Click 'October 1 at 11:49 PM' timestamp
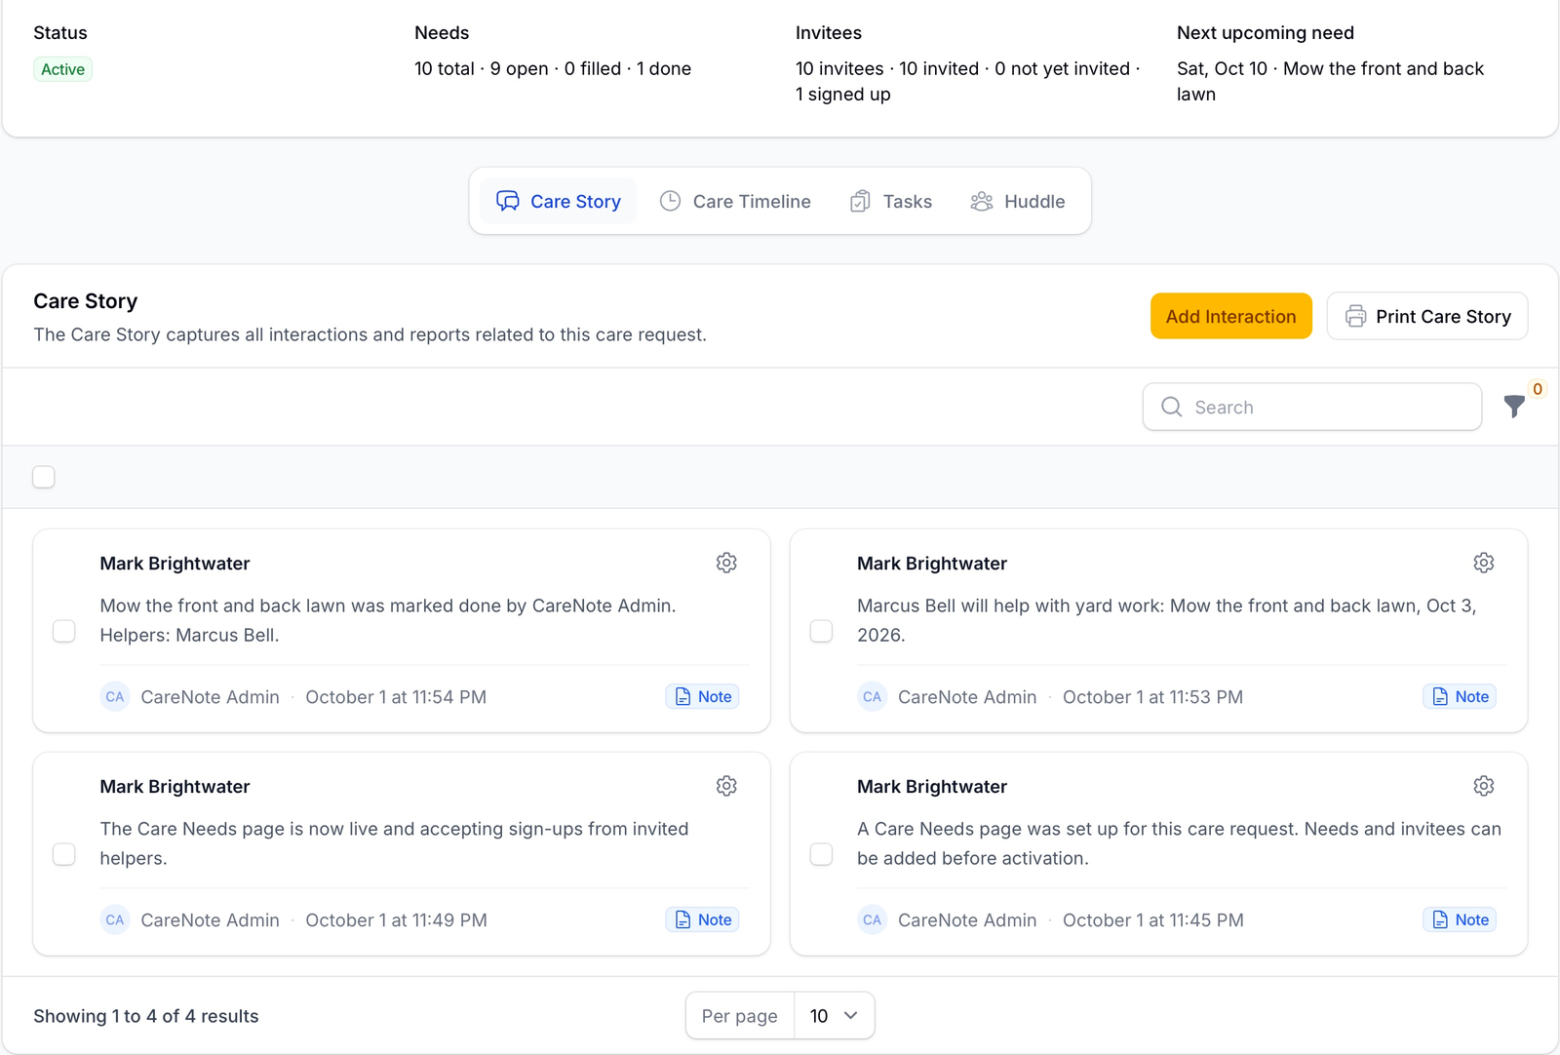The width and height of the screenshot is (1560, 1055). coord(396,920)
